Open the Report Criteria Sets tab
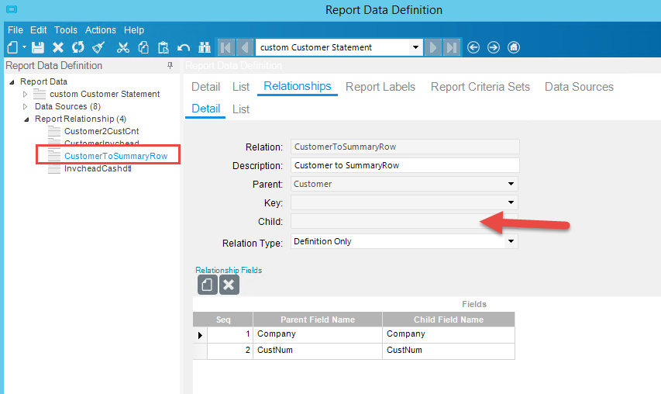Screen dimensions: 661x394 tap(480, 87)
